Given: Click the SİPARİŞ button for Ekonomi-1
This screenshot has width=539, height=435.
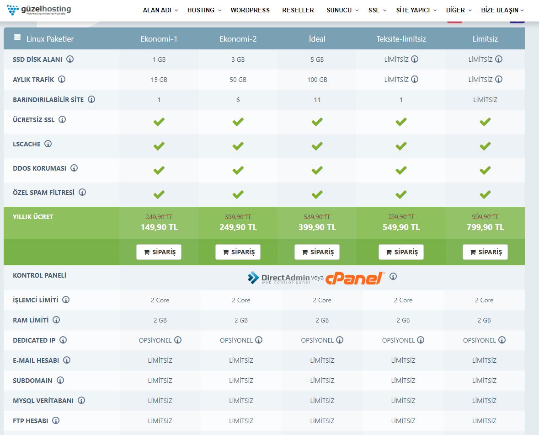Looking at the screenshot, I should pyautogui.click(x=159, y=252).
